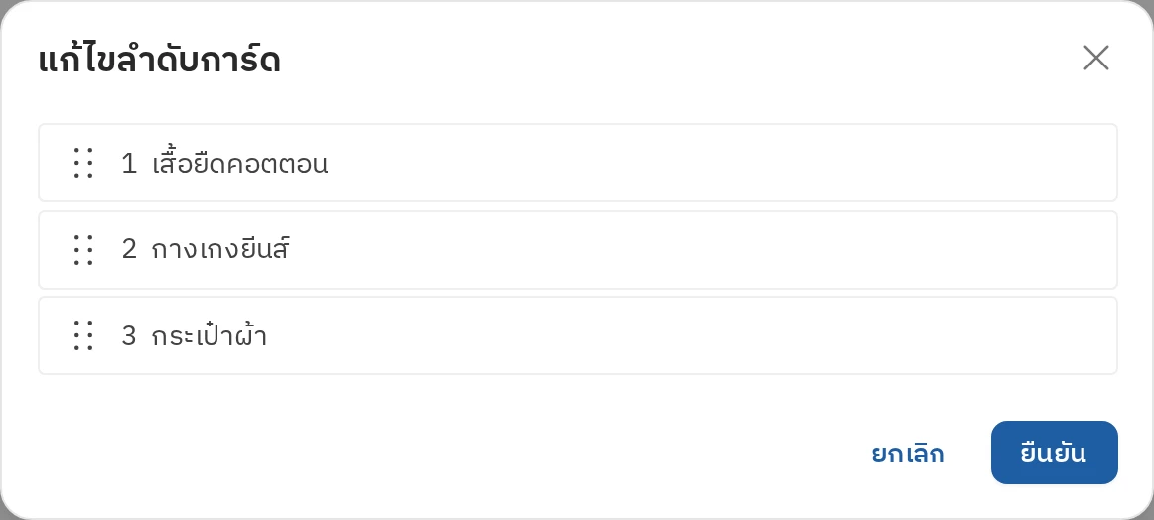Image resolution: width=1154 pixels, height=520 pixels.
Task: Click empty space in the เสื้อยืดคอตตอน row
Action: tap(721, 163)
